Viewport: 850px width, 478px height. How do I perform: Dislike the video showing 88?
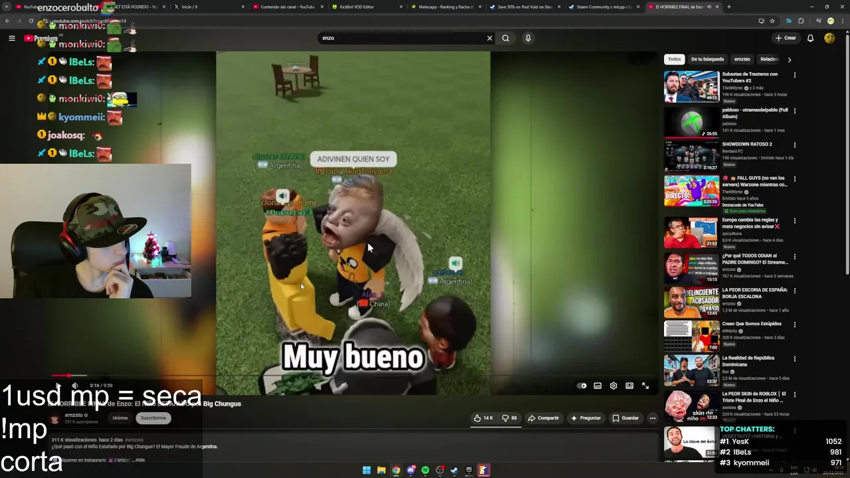click(510, 418)
